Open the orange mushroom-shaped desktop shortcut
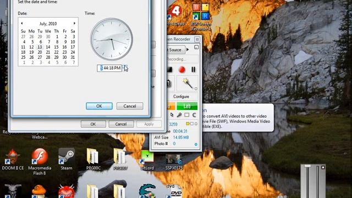The width and height of the screenshot is (352, 198). (39, 191)
